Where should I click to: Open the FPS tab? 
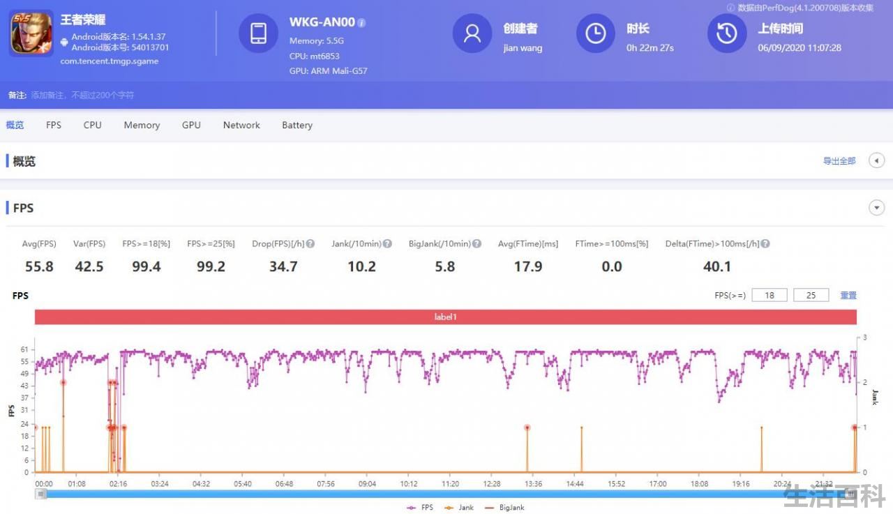54,125
